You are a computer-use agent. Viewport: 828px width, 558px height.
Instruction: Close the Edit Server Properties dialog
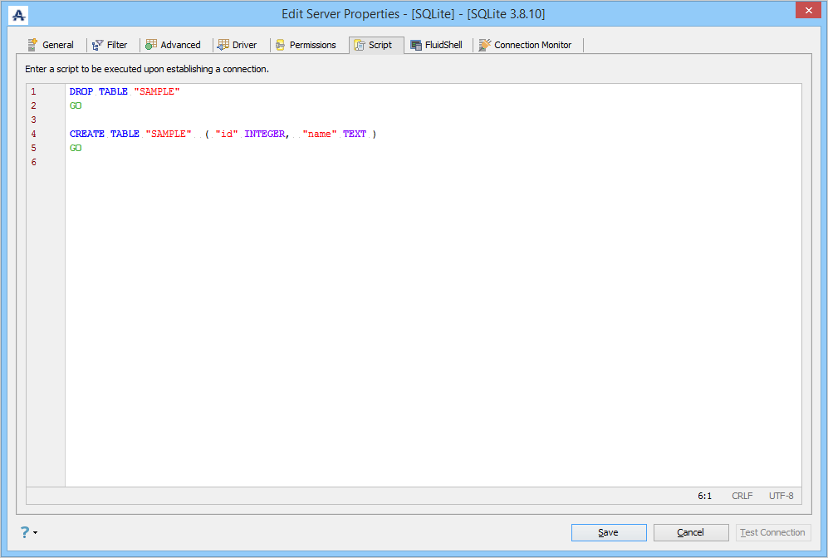pos(808,11)
